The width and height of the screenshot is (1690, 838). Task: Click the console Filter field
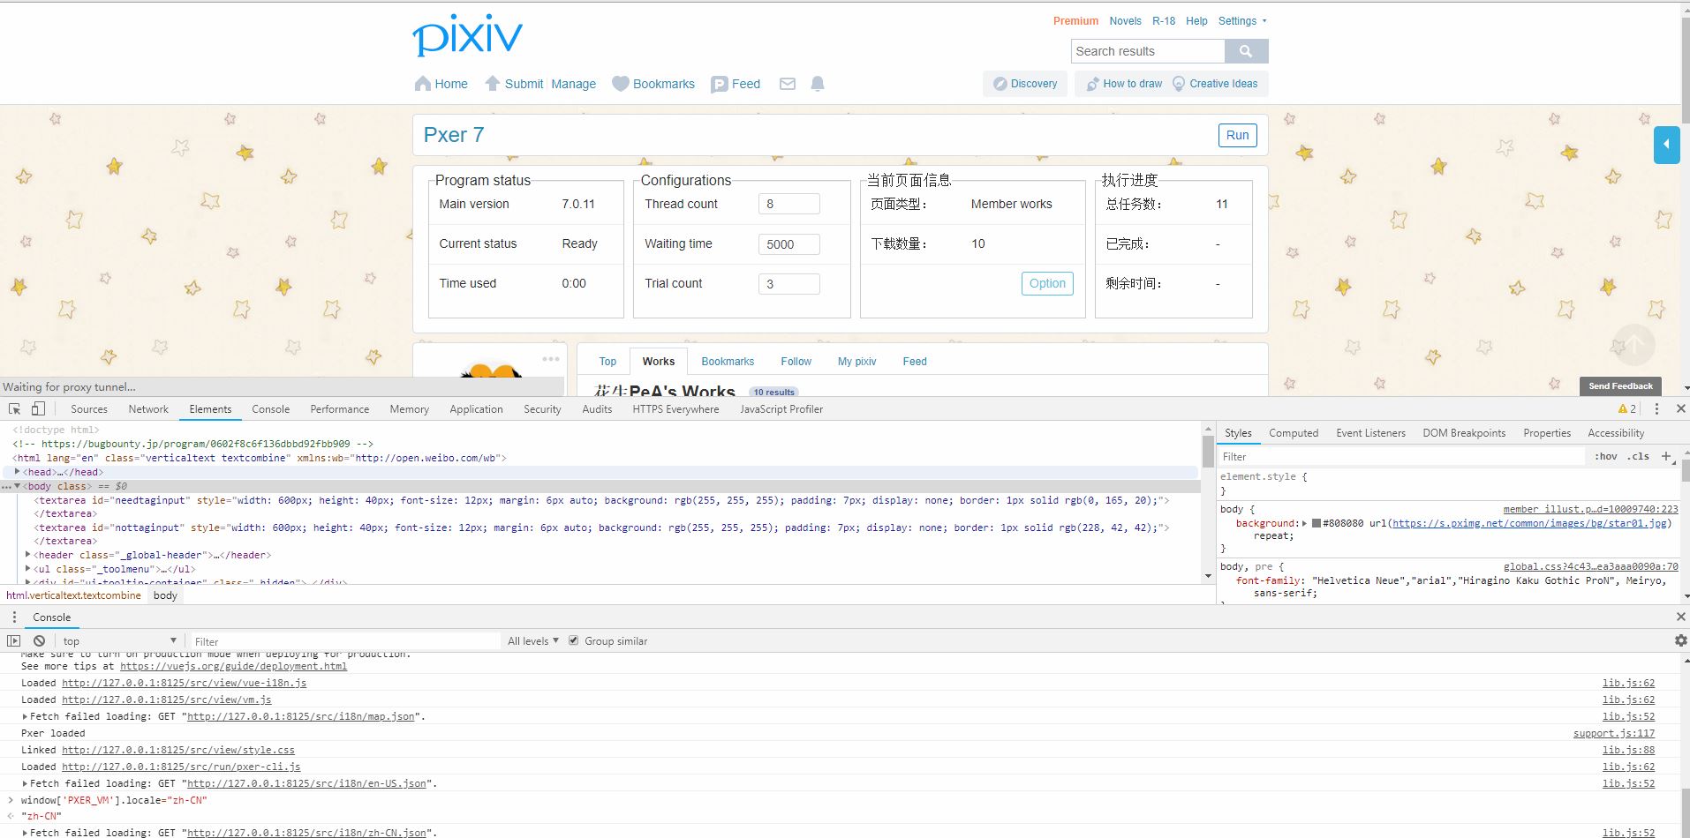(346, 641)
